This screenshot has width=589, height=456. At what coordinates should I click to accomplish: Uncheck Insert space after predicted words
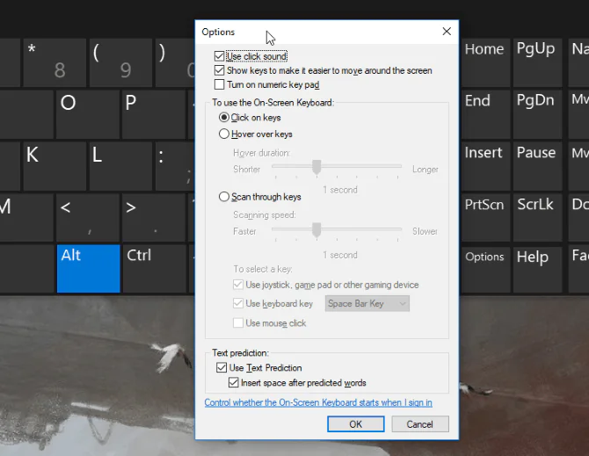[x=233, y=383]
